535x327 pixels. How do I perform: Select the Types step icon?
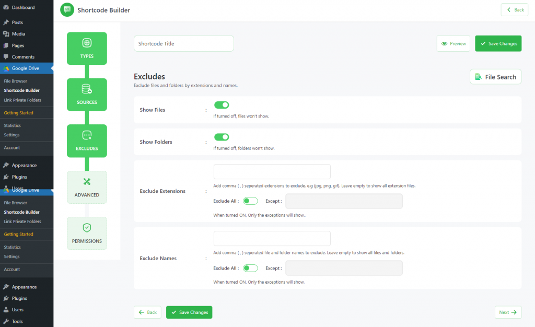click(87, 43)
